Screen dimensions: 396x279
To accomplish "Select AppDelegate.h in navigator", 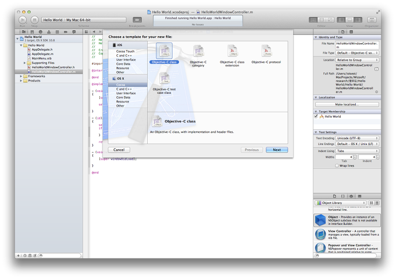I will tap(42, 50).
